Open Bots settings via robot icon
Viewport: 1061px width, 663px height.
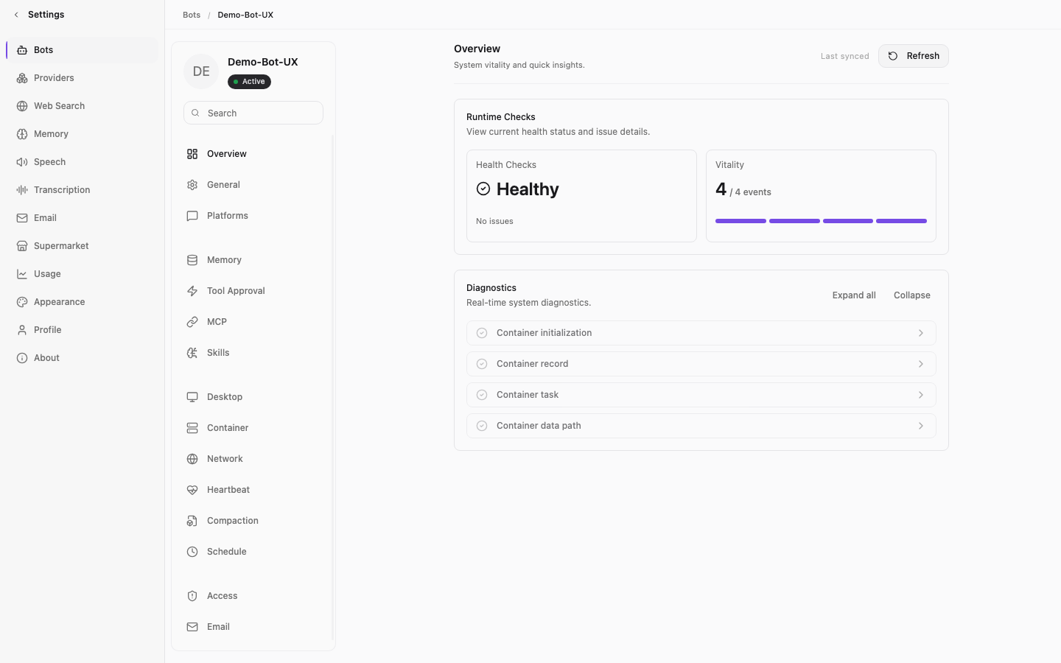[22, 50]
